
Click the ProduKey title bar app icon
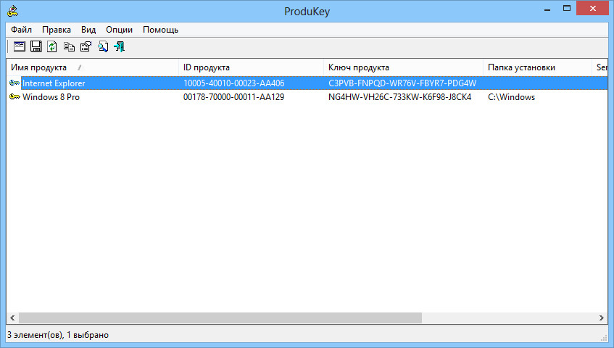12,11
